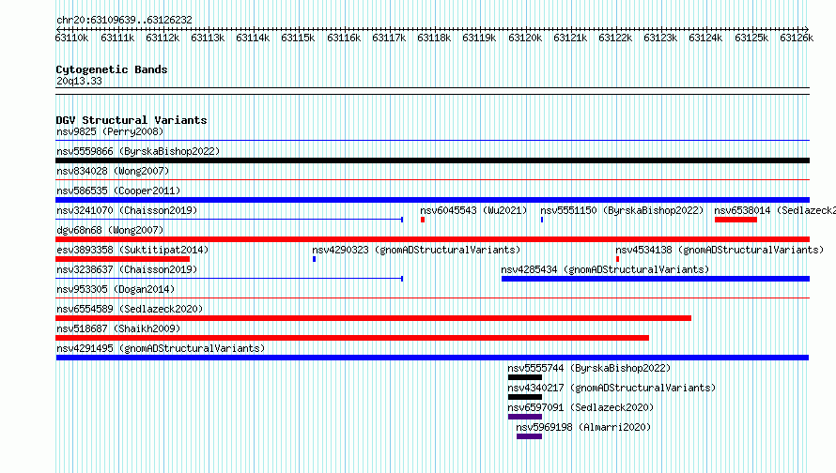Click the tiny blue nsv5551150 marker
The width and height of the screenshot is (836, 473).
tap(542, 220)
